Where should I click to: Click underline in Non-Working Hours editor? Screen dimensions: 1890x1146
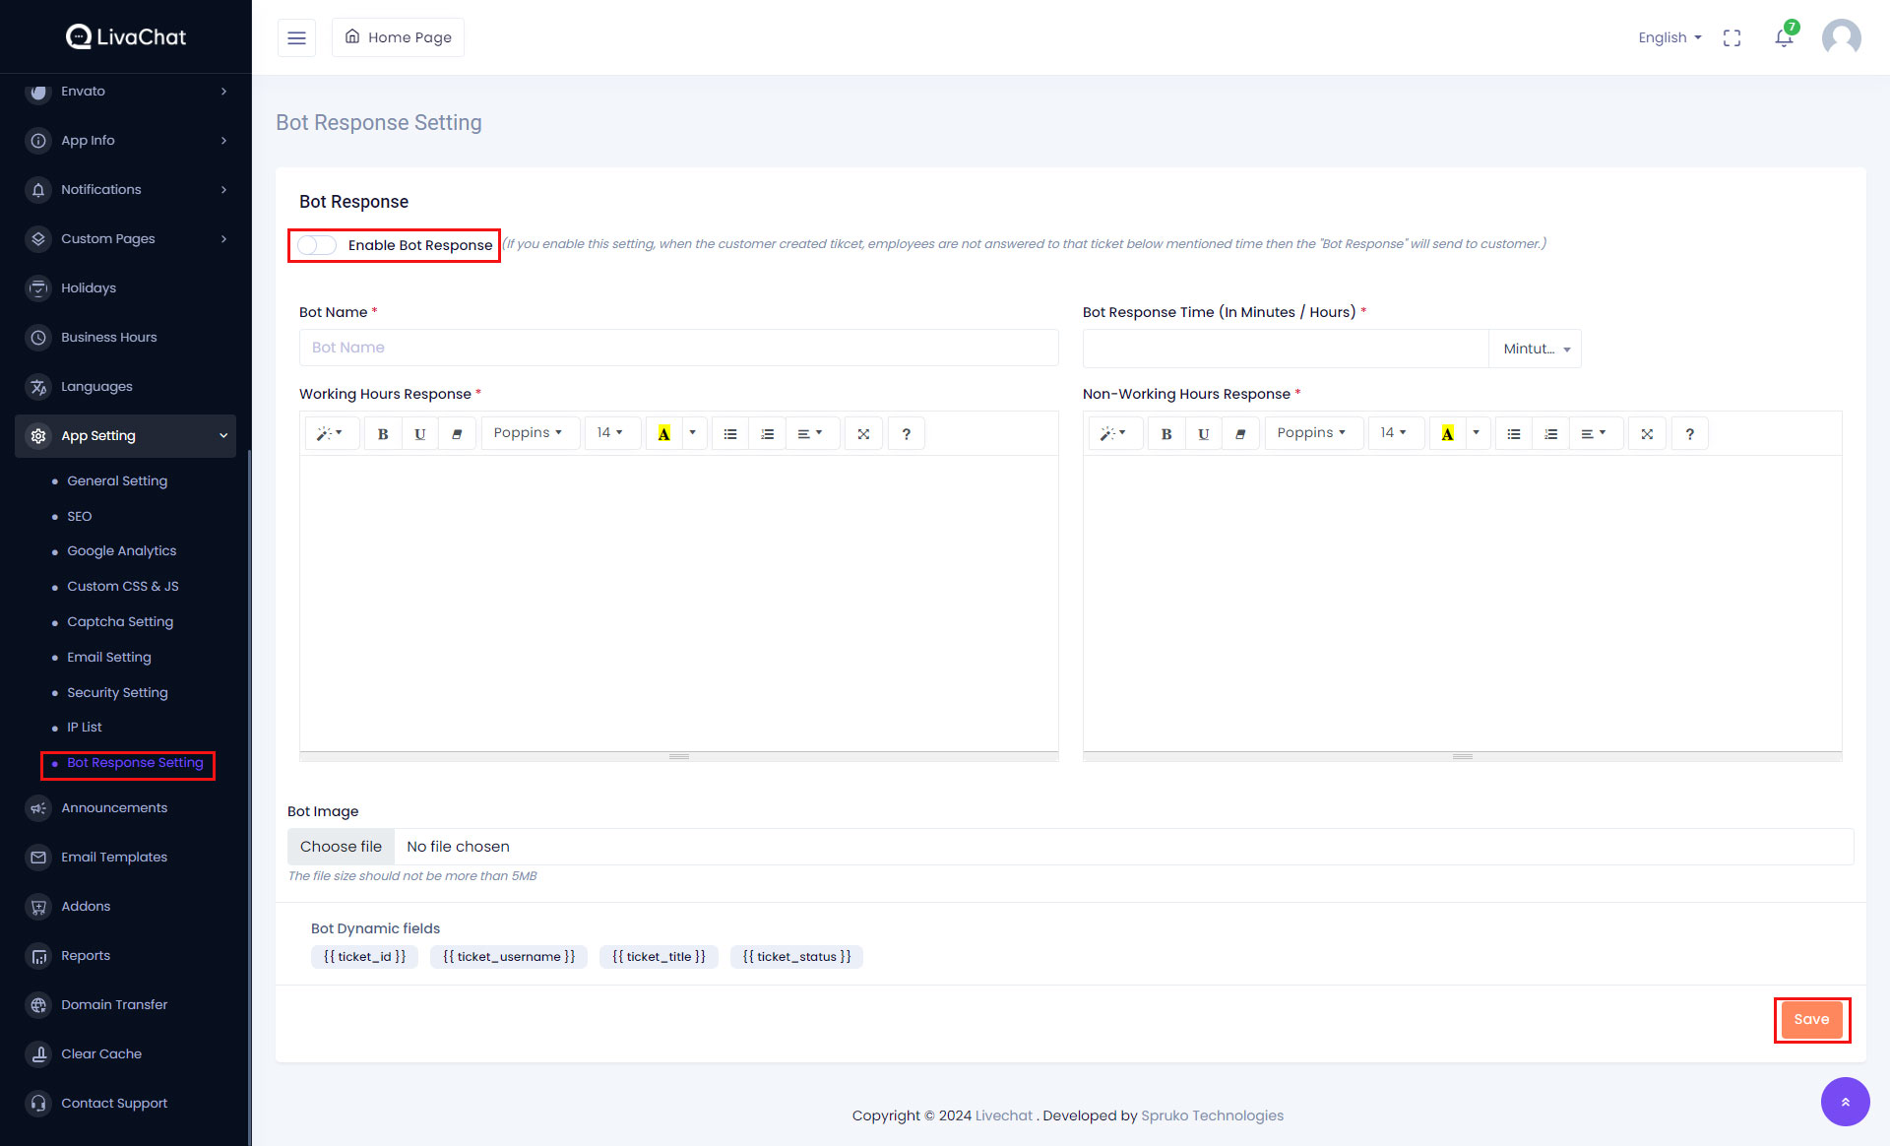click(1203, 433)
